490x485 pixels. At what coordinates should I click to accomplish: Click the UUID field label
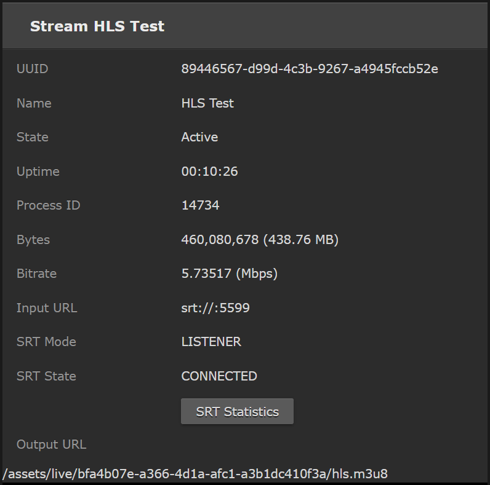pos(32,69)
